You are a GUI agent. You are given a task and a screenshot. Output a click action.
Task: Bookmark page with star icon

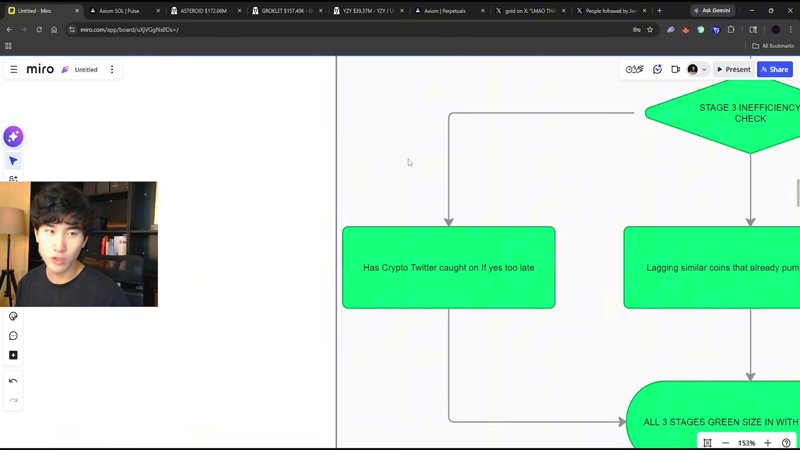pos(650,30)
